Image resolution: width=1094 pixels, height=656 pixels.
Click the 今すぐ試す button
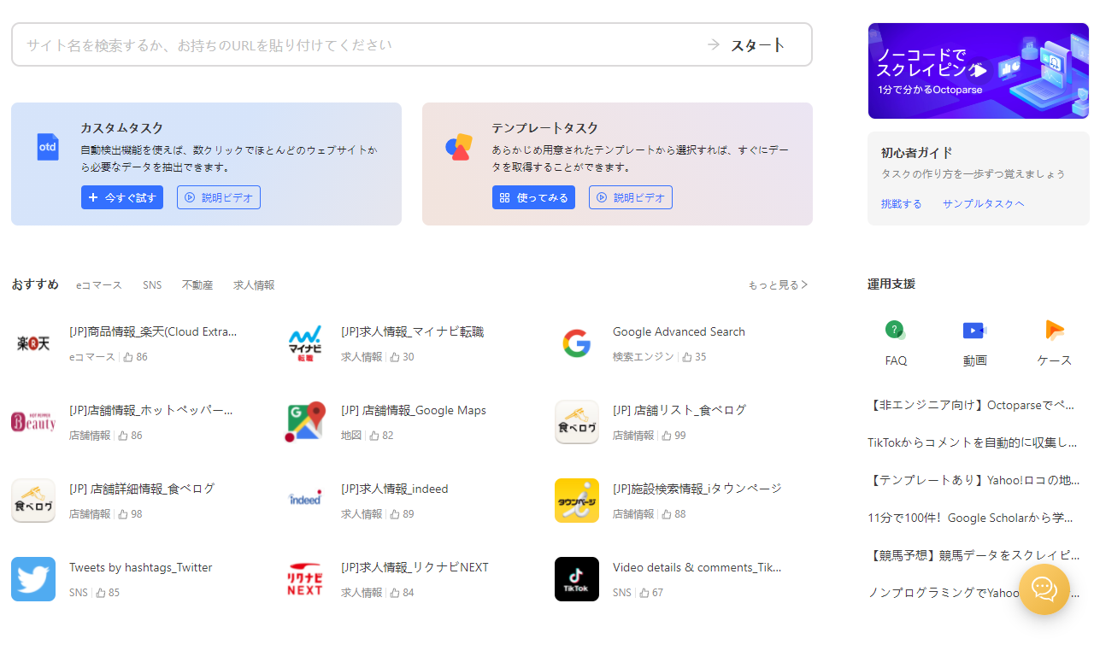point(122,197)
